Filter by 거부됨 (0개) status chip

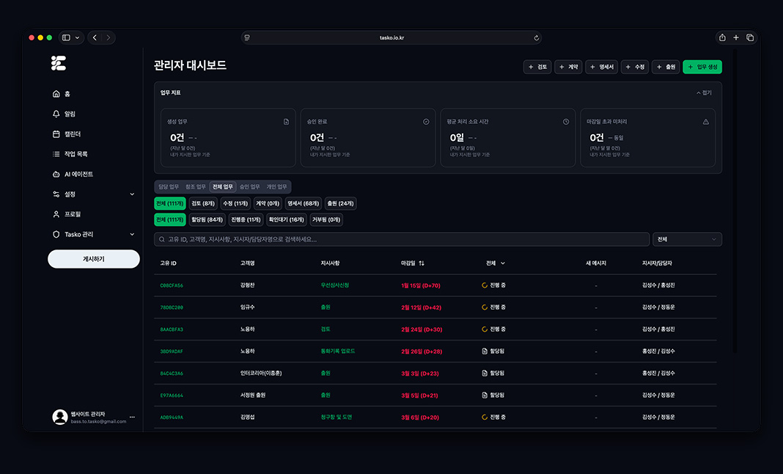326,219
